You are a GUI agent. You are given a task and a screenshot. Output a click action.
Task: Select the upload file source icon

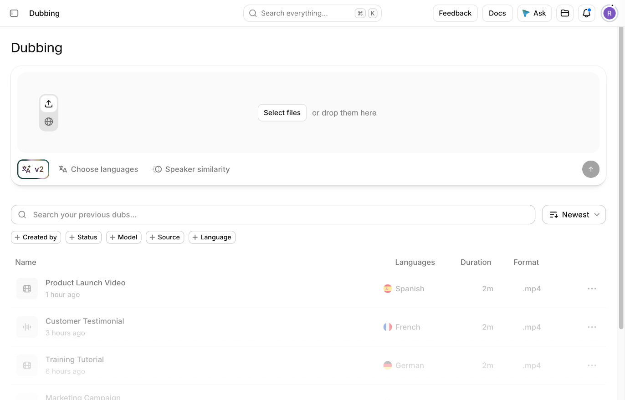pyautogui.click(x=49, y=104)
